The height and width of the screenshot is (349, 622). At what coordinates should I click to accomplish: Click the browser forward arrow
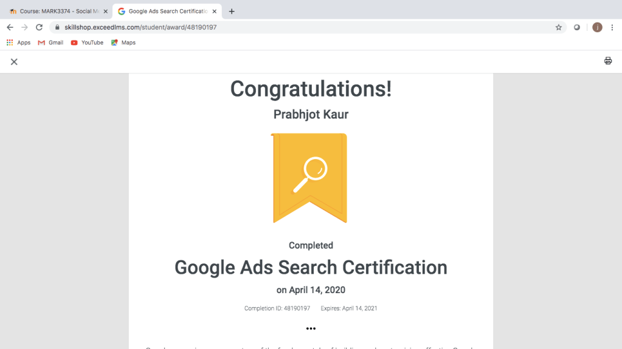coord(24,27)
